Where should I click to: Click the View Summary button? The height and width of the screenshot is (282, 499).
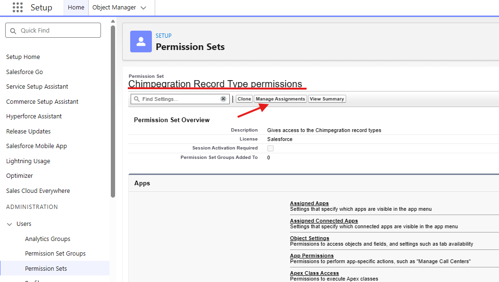[x=327, y=99]
